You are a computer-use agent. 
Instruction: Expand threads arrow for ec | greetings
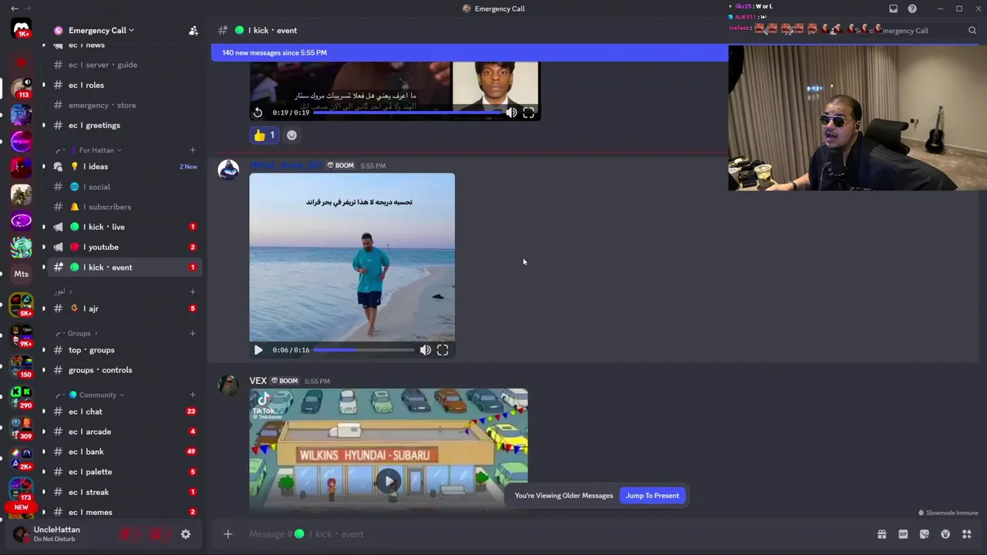[x=43, y=125]
